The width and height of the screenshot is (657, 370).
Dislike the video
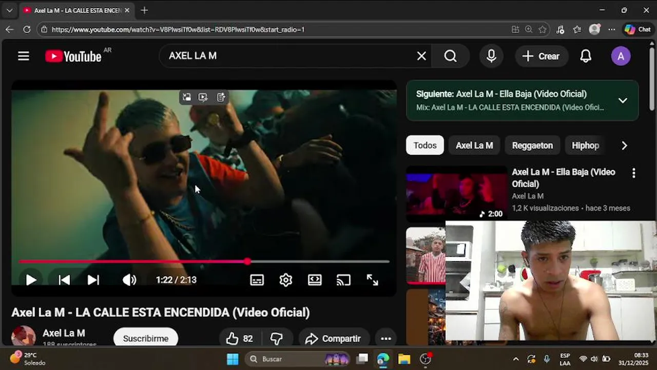point(277,338)
